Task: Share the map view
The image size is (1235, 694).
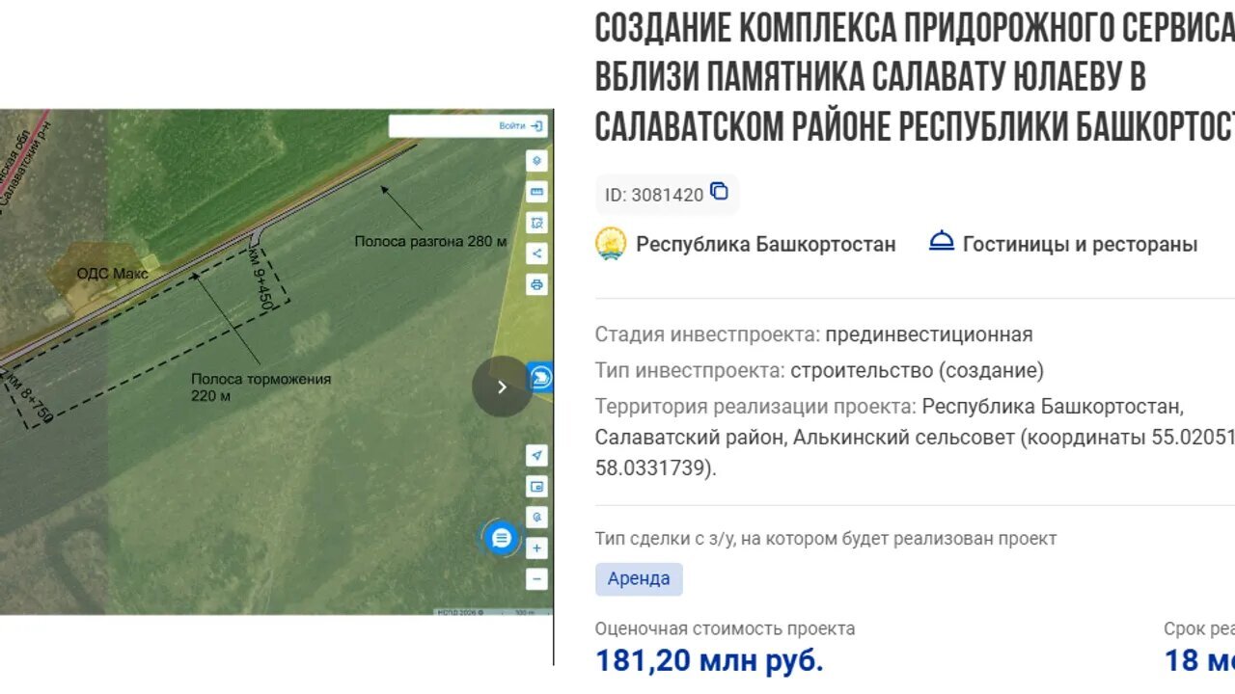Action: click(x=536, y=254)
